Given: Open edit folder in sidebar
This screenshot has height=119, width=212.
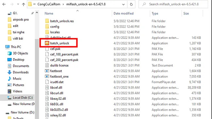Looking at the screenshot, I should [x=16, y=26].
